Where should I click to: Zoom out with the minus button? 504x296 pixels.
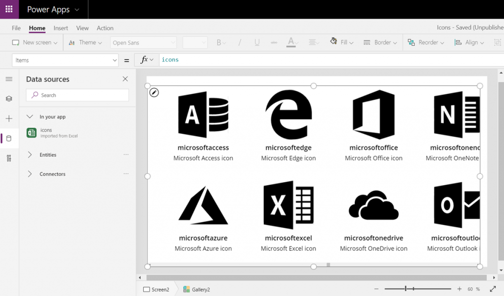tap(377, 289)
